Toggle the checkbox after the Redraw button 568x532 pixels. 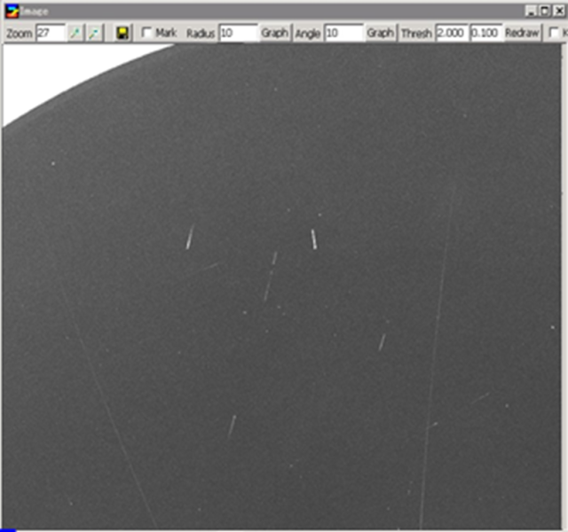[554, 33]
